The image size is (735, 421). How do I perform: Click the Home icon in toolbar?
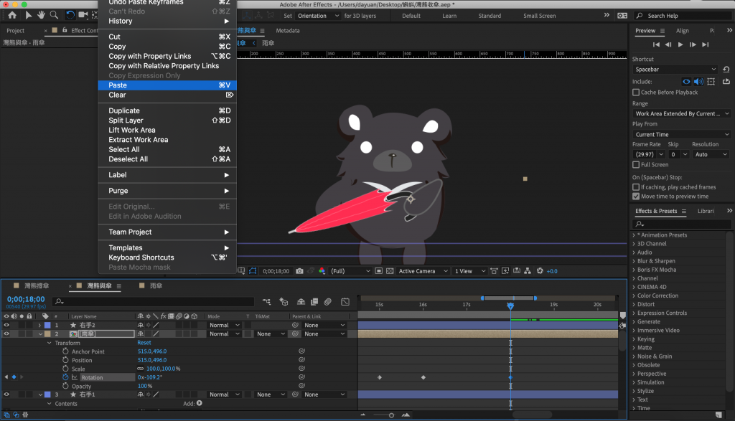(12, 15)
